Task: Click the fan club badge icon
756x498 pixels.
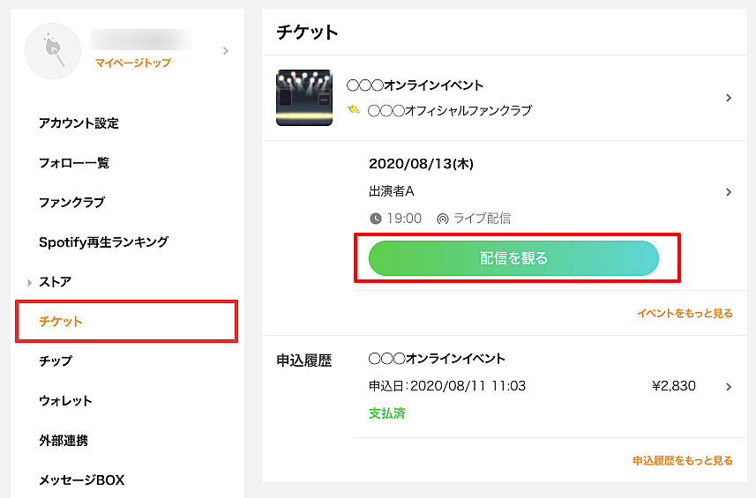Action: (x=354, y=110)
